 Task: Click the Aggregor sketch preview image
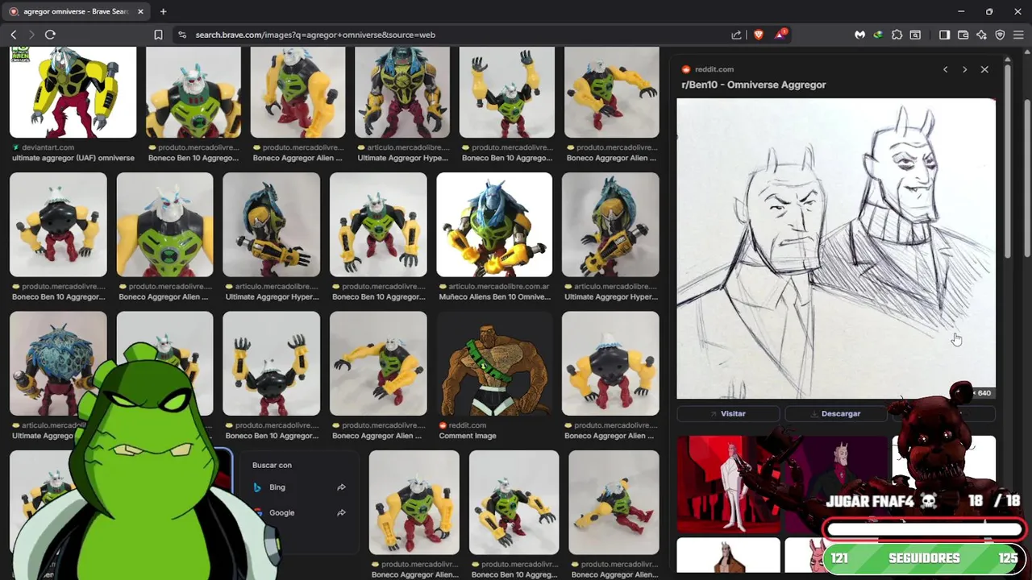click(x=836, y=248)
